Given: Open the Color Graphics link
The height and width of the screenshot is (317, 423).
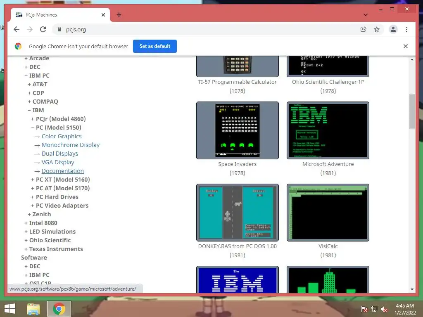Looking at the screenshot, I should click(62, 136).
